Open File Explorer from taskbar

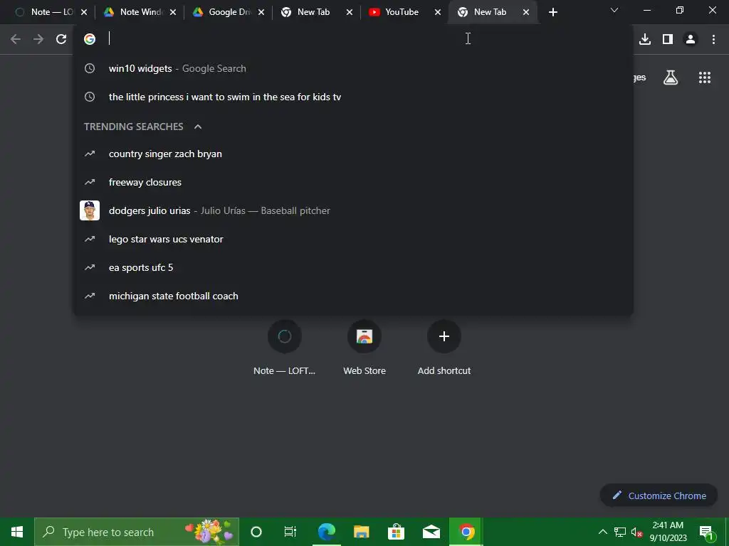[x=361, y=532]
